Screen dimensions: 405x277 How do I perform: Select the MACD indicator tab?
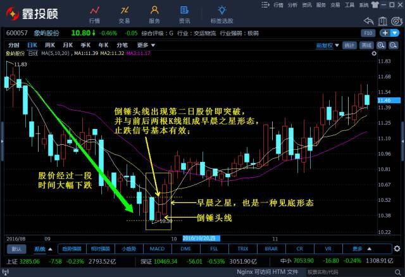[157, 249]
